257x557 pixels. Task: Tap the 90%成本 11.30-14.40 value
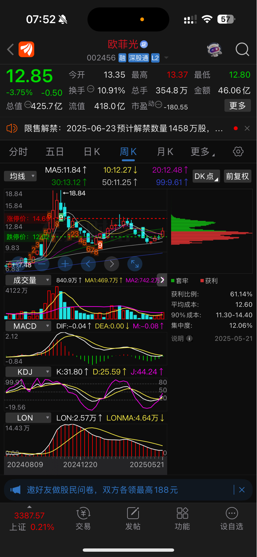point(234,315)
